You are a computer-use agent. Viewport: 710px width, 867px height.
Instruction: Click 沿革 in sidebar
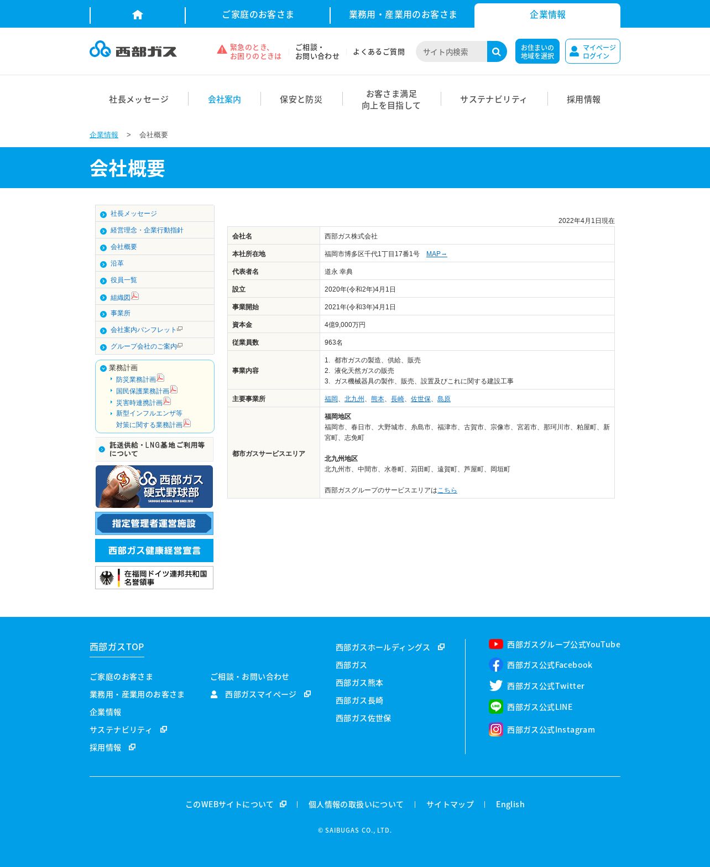click(x=117, y=263)
